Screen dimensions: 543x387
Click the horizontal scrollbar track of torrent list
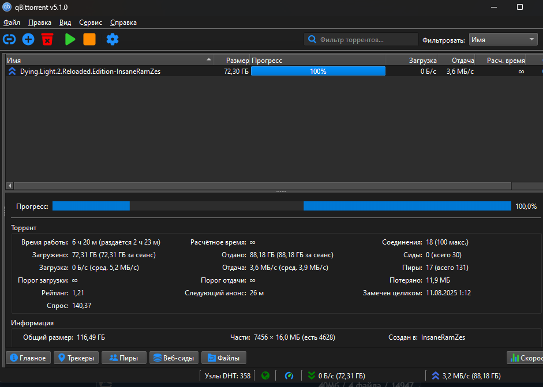(526, 186)
